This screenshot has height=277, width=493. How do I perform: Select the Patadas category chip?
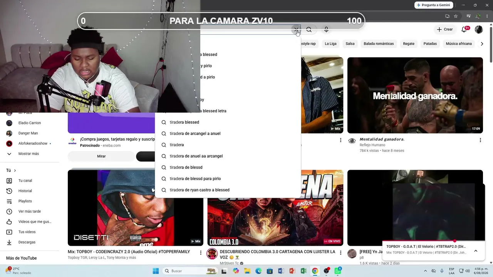point(430,44)
